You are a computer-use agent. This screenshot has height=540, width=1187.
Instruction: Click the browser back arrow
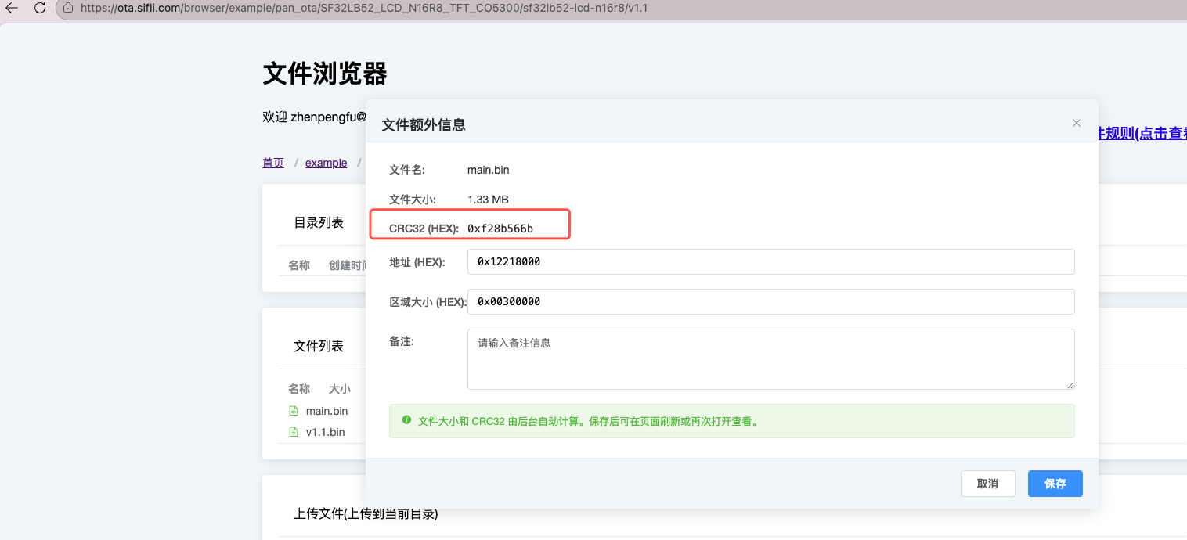click(12, 9)
